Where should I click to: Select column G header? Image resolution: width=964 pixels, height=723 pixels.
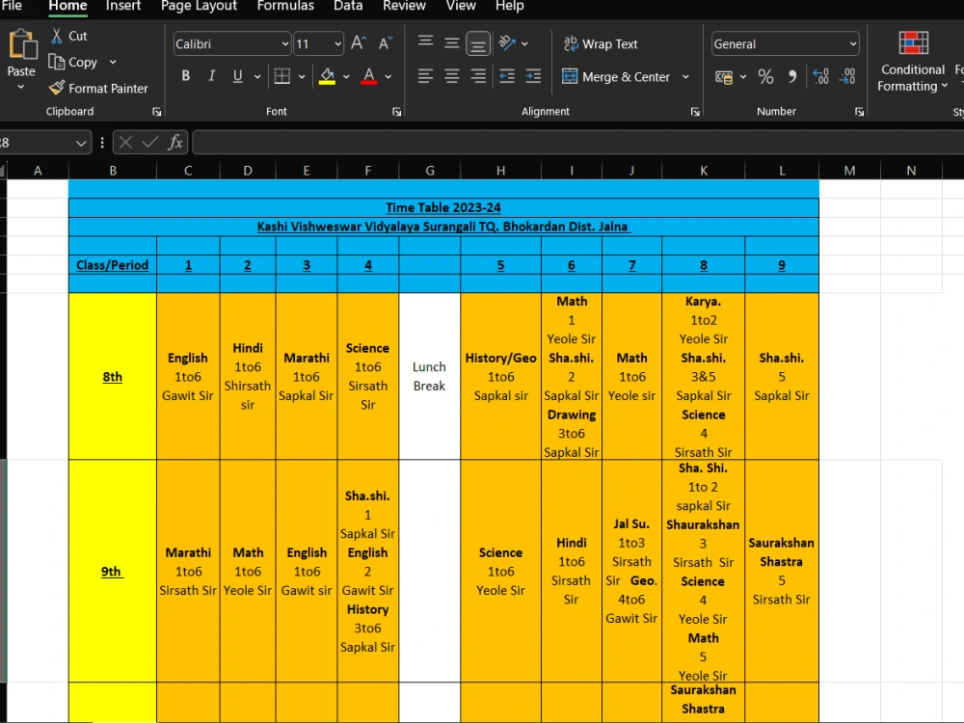coord(430,171)
